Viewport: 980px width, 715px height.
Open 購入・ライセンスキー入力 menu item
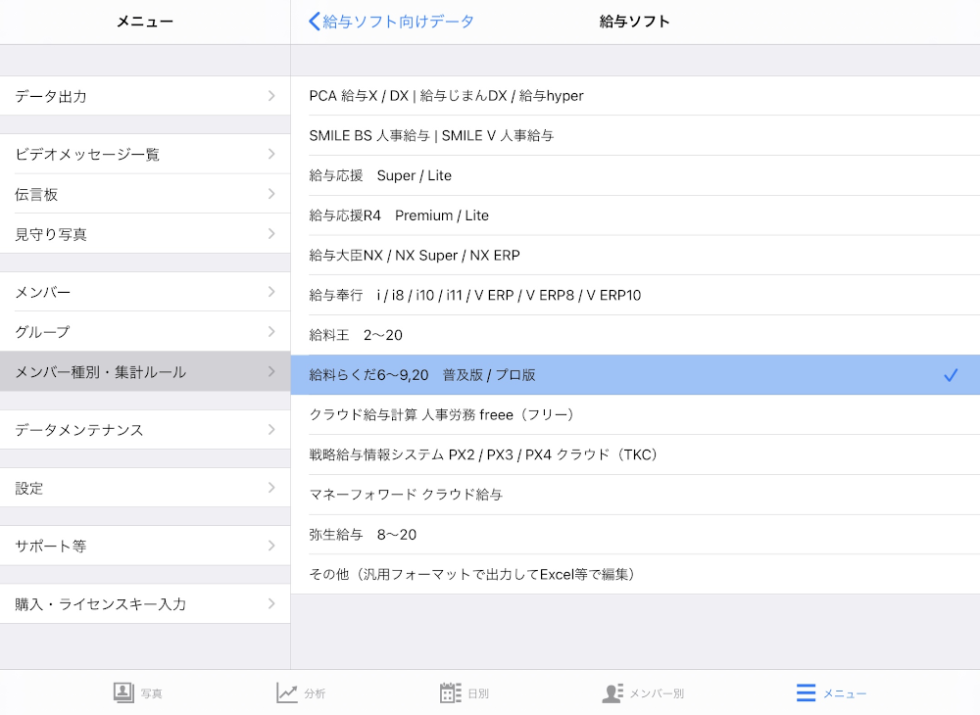pyautogui.click(x=145, y=604)
